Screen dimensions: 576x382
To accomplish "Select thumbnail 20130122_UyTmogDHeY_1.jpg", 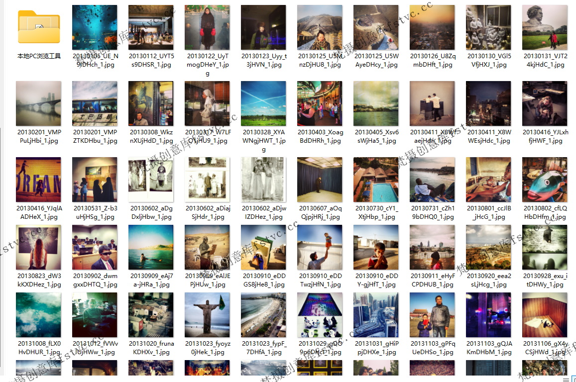I will click(207, 27).
